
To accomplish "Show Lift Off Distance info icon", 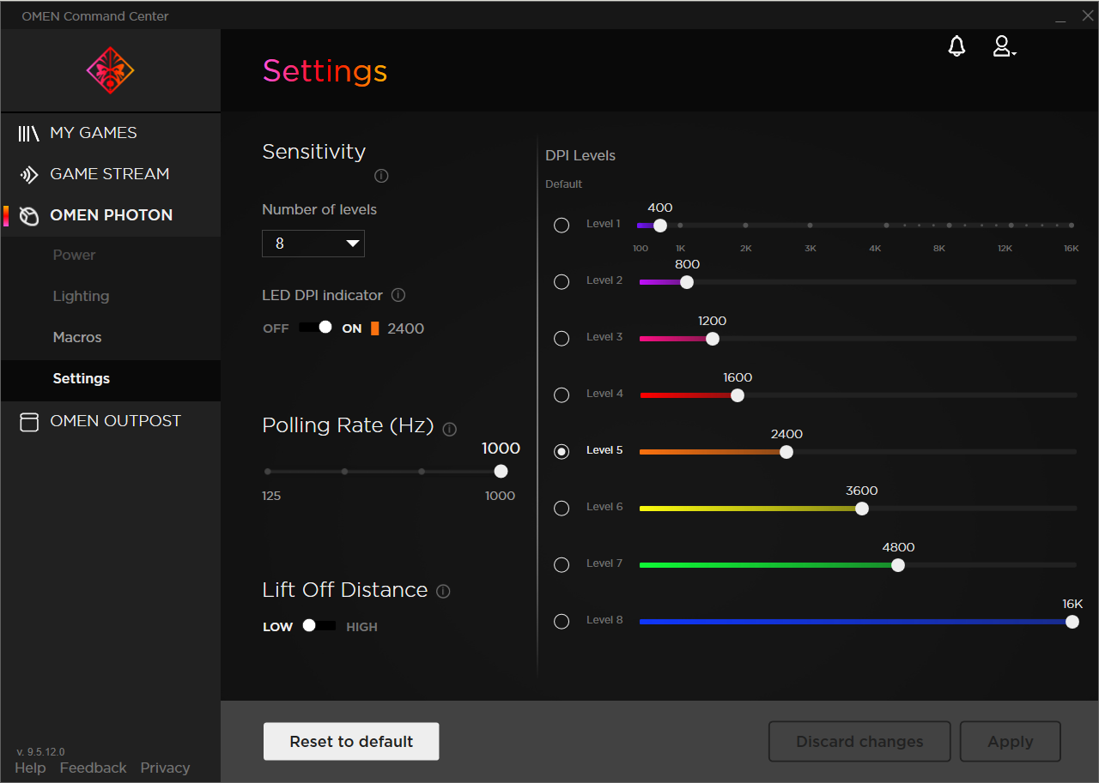I will 443,591.
